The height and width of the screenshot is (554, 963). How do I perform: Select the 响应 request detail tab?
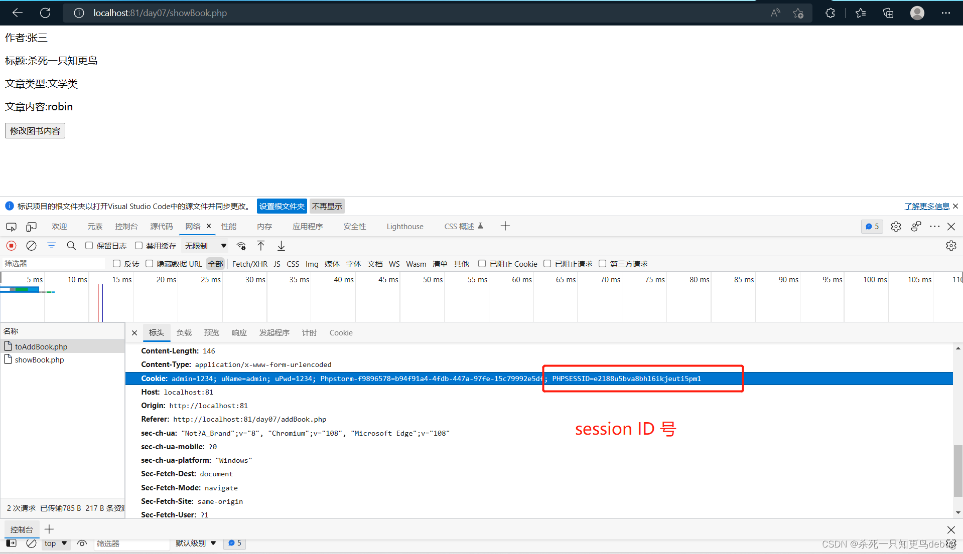click(x=239, y=333)
